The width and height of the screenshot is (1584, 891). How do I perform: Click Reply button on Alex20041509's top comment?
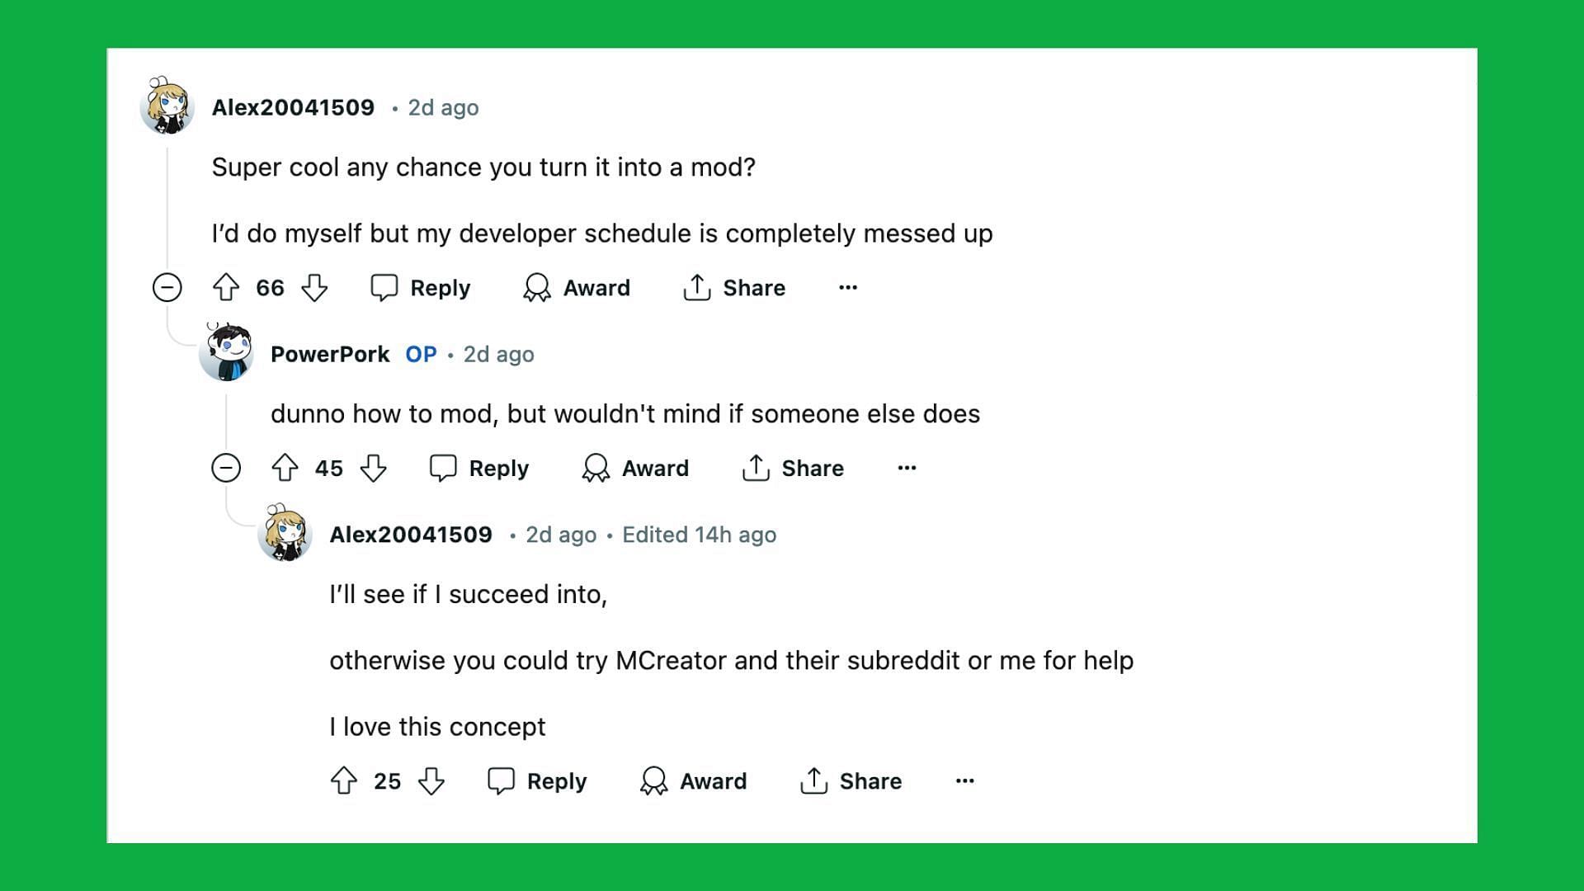click(422, 287)
